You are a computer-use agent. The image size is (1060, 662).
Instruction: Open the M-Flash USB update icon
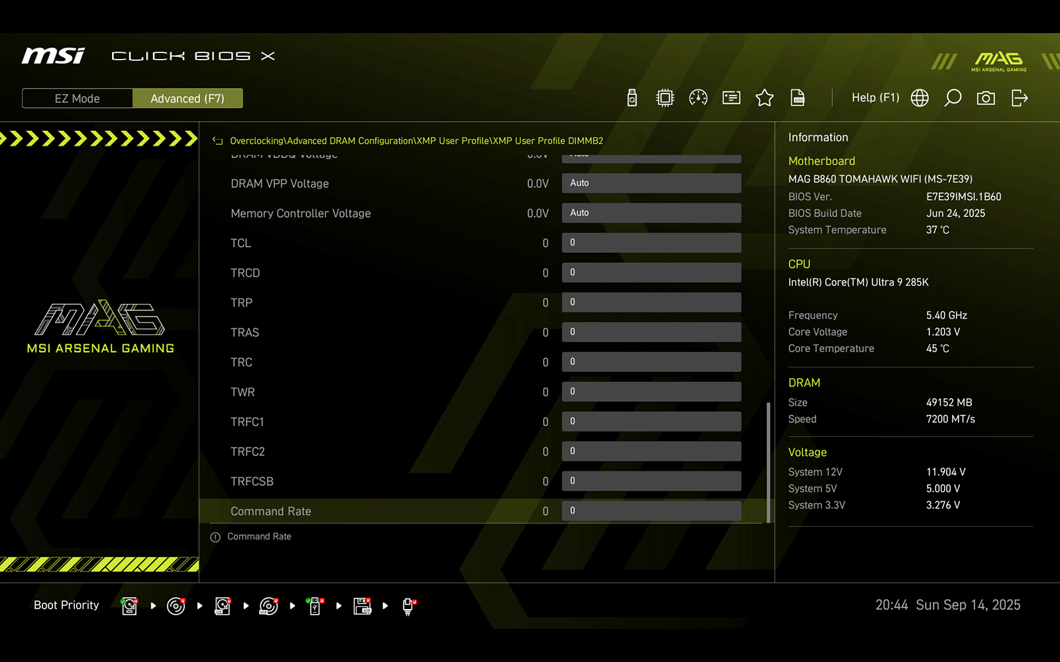click(632, 98)
